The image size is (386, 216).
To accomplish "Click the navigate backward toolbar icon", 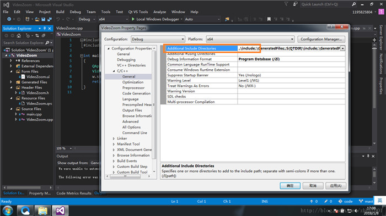I will pos(9,19).
